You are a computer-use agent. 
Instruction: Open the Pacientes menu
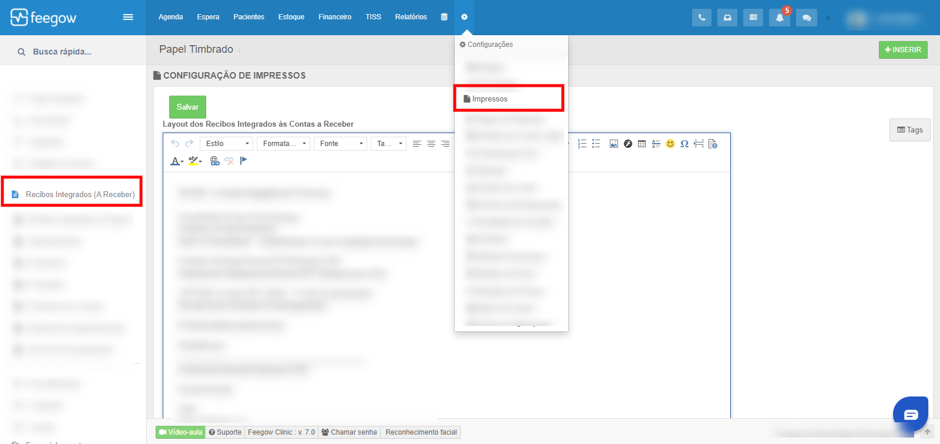[x=249, y=17]
